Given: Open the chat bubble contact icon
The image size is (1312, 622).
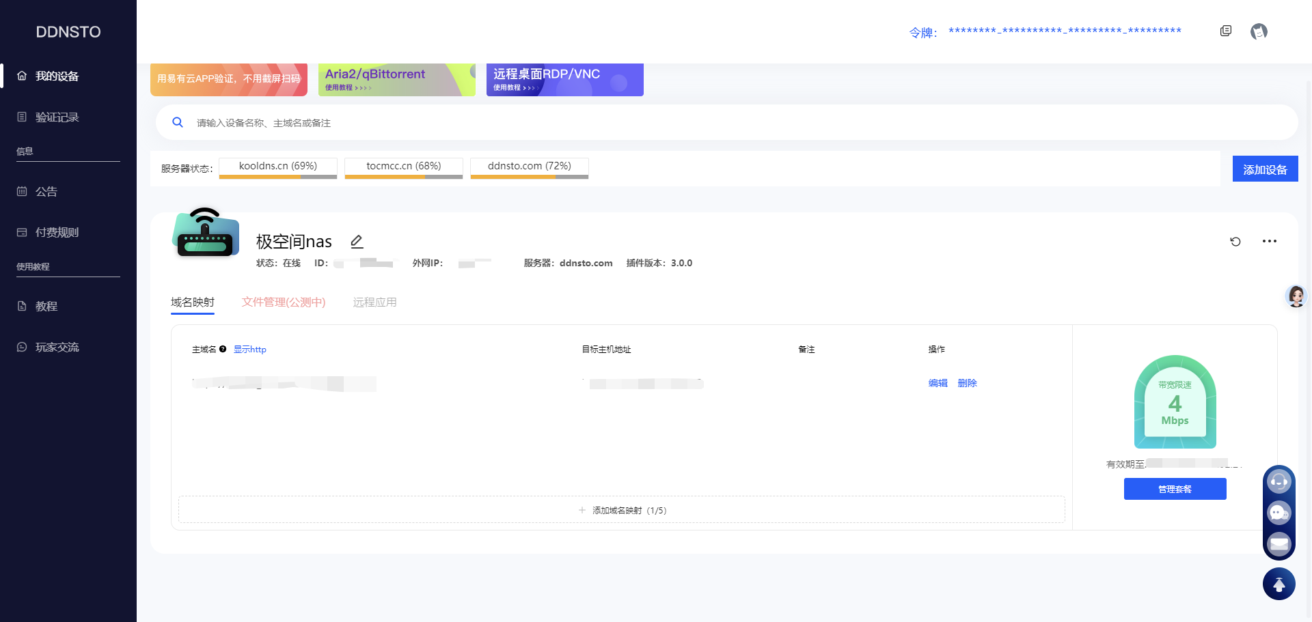Looking at the screenshot, I should click(1279, 512).
